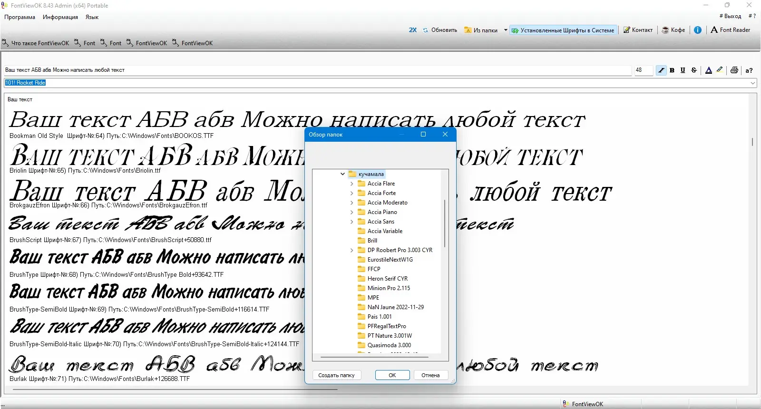The width and height of the screenshot is (761, 409).
Task: Toggle italic style for the preview
Action: coord(661,70)
